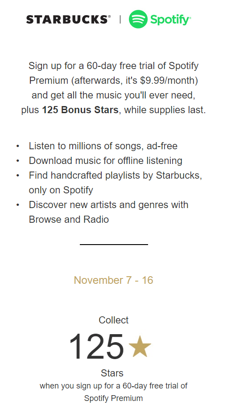Click the '125 Bonus Stars' bold text
Image resolution: width=227 pixels, height=413 pixels.
click(x=80, y=110)
